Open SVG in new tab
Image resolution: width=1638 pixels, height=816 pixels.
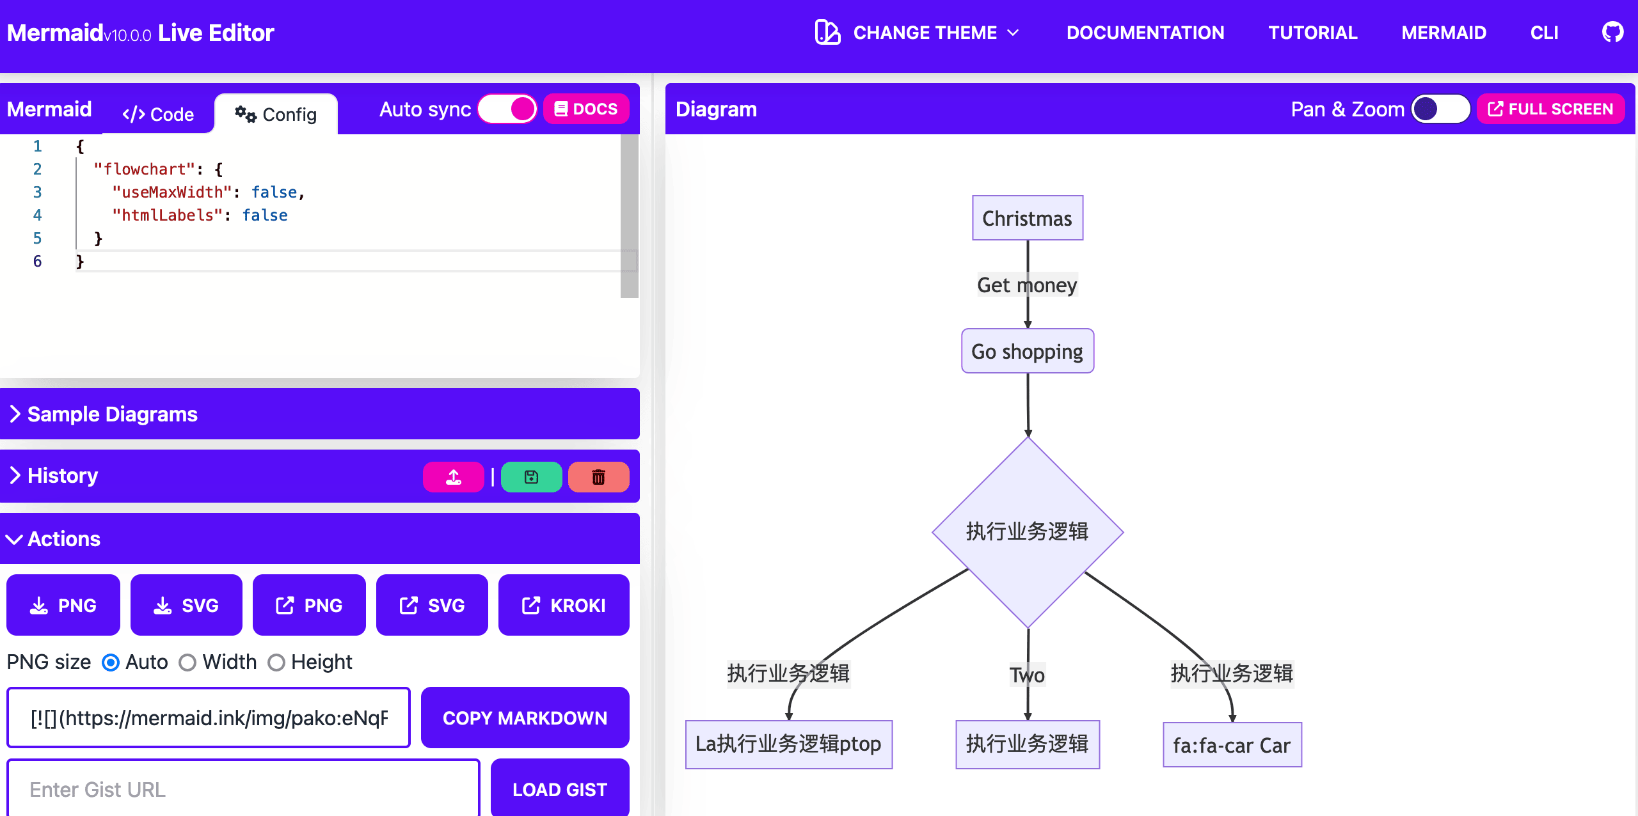click(x=432, y=605)
